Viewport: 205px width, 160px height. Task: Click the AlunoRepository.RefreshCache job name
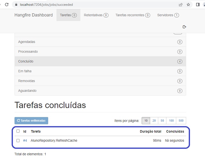[x=54, y=141]
